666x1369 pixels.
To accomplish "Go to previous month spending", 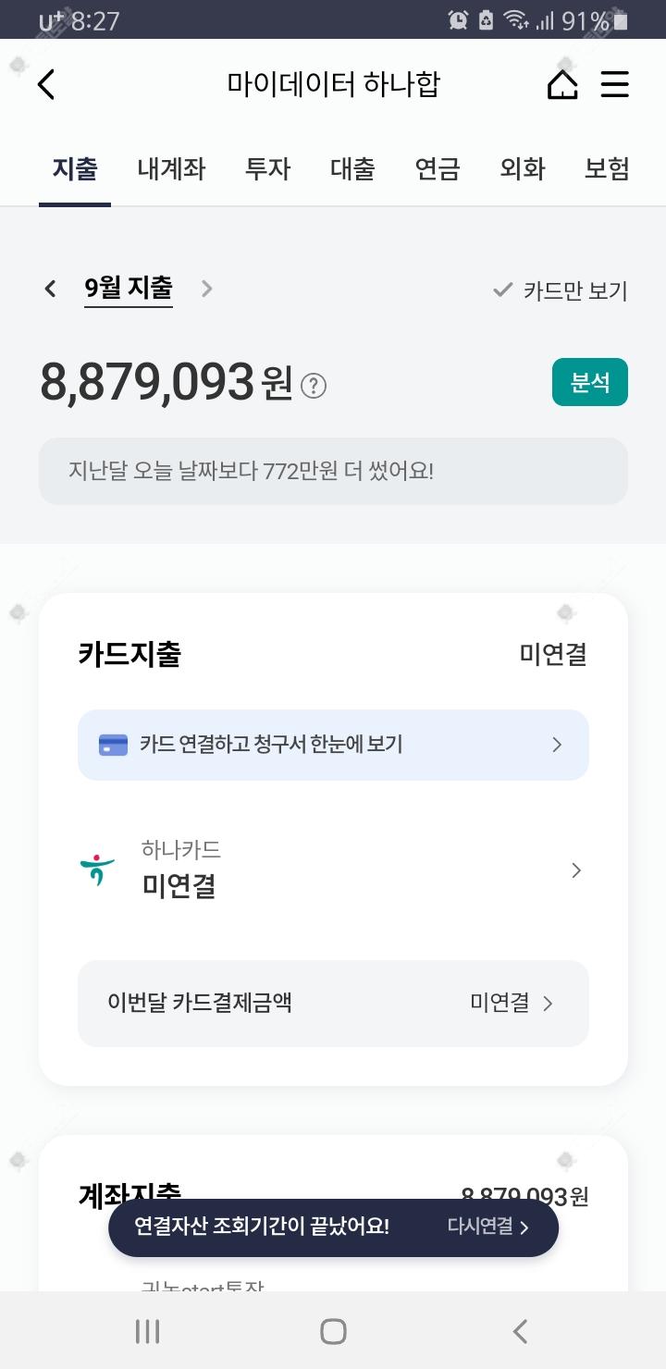I will [x=50, y=289].
